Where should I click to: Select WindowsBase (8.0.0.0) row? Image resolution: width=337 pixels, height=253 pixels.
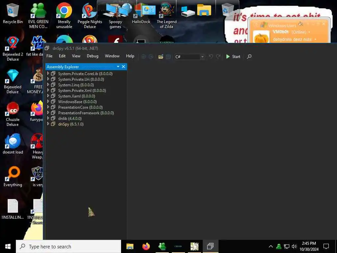pyautogui.click(x=77, y=101)
